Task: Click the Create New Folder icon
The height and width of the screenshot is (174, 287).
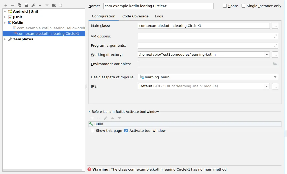Action: [54, 5]
